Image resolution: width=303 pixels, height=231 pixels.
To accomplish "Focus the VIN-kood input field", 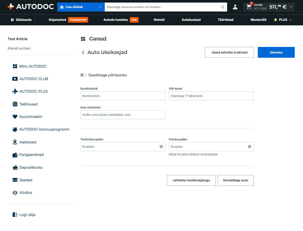I will (x=211, y=96).
